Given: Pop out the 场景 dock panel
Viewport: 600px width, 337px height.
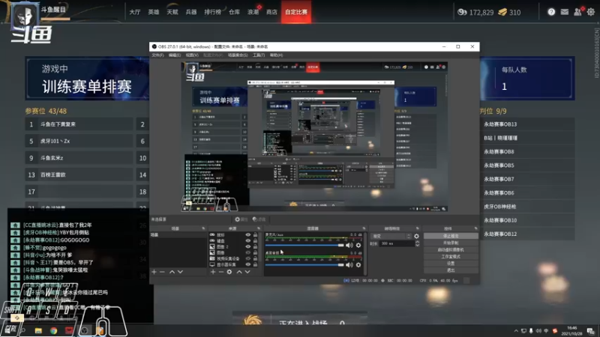Looking at the screenshot, I should pos(203,228).
